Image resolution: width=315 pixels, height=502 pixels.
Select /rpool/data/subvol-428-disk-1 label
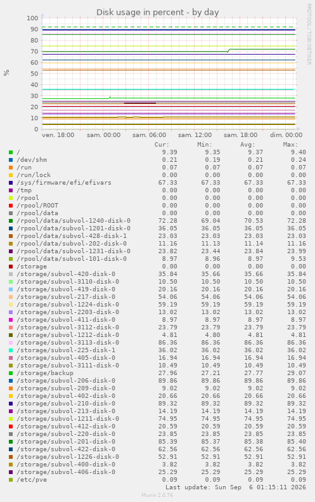(72, 236)
